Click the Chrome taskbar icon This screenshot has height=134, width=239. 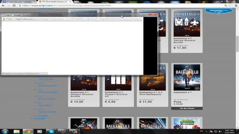pyautogui.click(x=28, y=131)
